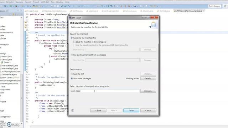Go Back in the JAR Export wizard

pos(98,111)
